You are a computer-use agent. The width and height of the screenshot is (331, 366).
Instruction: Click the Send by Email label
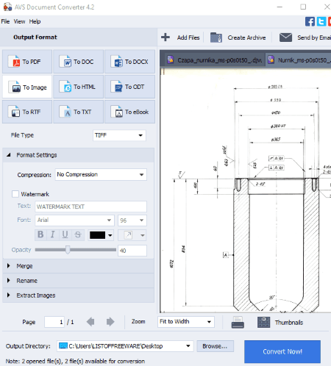point(314,37)
